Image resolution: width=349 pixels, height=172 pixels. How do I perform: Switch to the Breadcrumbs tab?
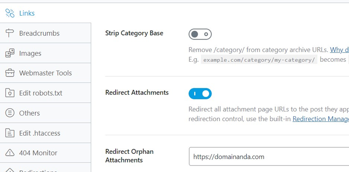point(45,33)
